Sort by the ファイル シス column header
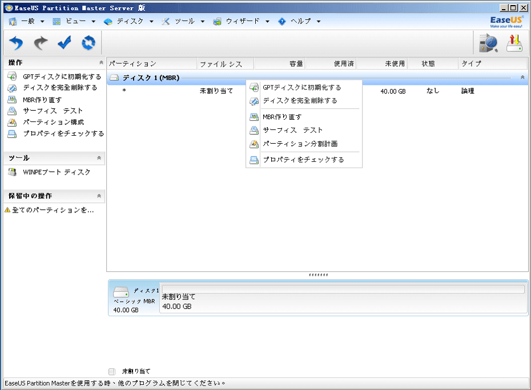 point(225,64)
